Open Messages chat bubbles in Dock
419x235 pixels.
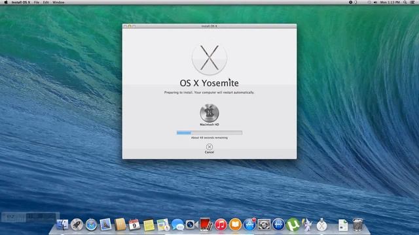pos(177,225)
